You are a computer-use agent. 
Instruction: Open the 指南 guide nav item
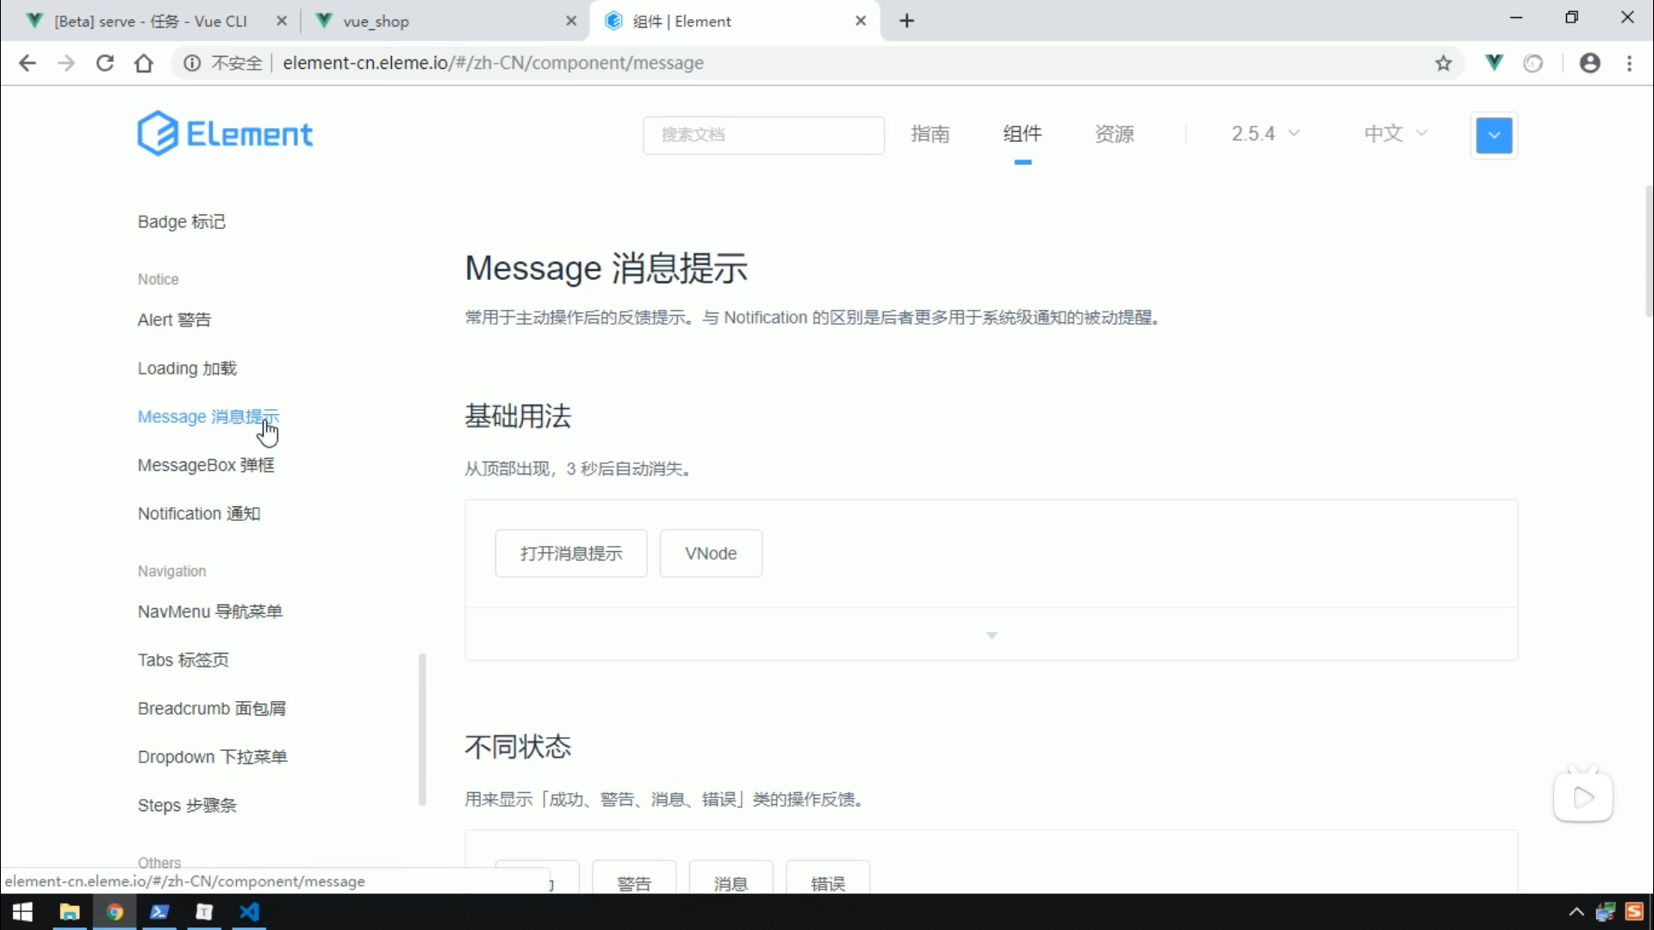pyautogui.click(x=930, y=133)
